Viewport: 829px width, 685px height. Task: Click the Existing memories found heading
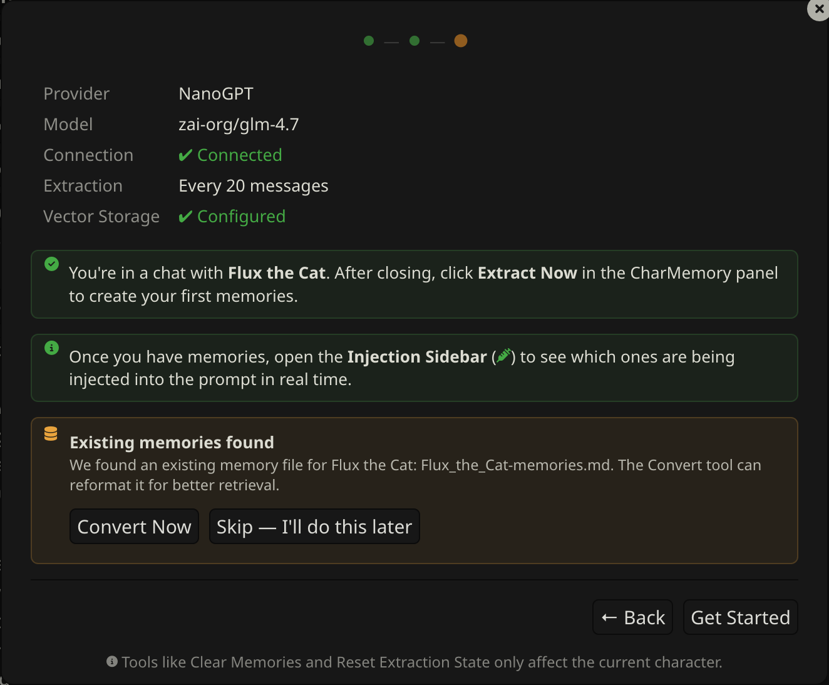pyautogui.click(x=172, y=443)
